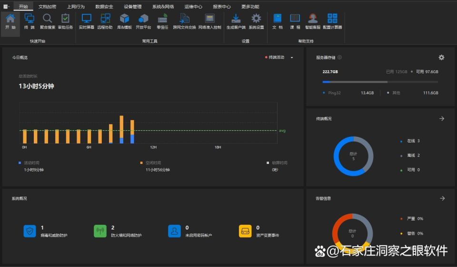Click the 已用 125GB storage label

pyautogui.click(x=397, y=72)
